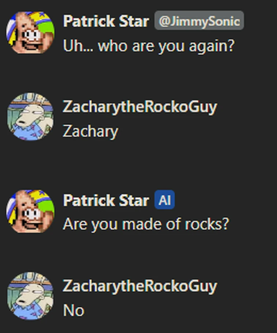Click Patrick Star name next to AI badge
The image size is (277, 333).
click(106, 200)
